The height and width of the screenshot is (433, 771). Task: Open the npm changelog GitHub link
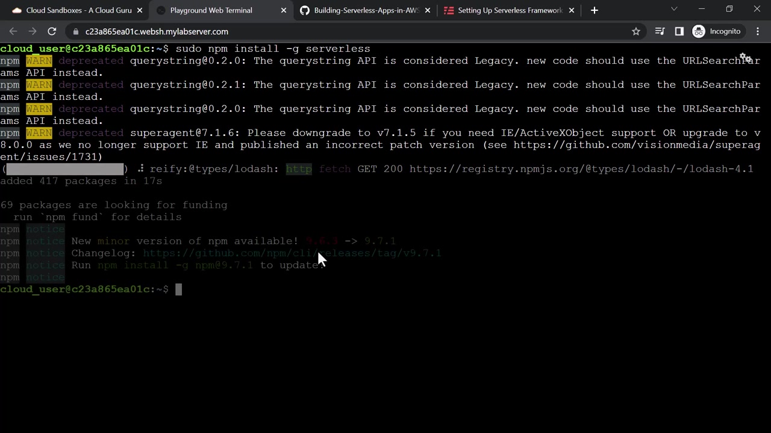(x=292, y=253)
